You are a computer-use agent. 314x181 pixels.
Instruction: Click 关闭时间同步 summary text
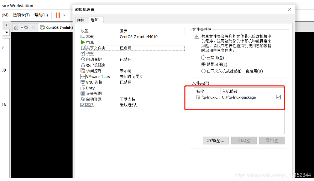pos(131,77)
